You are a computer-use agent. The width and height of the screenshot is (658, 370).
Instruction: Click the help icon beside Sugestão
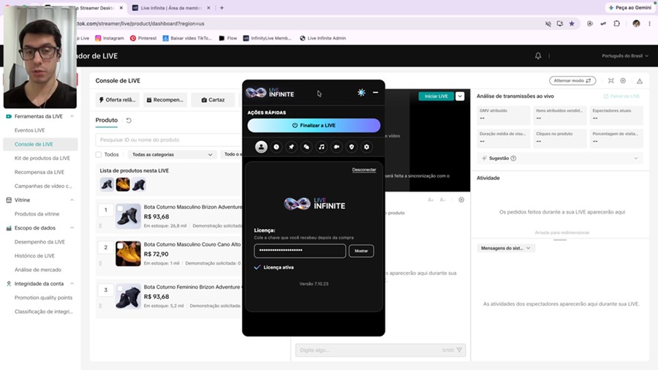[513, 158]
